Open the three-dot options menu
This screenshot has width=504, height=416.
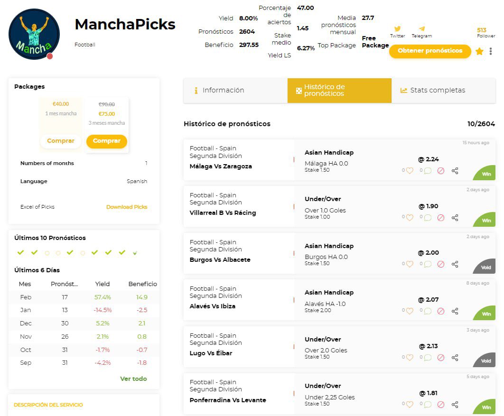coord(491,51)
